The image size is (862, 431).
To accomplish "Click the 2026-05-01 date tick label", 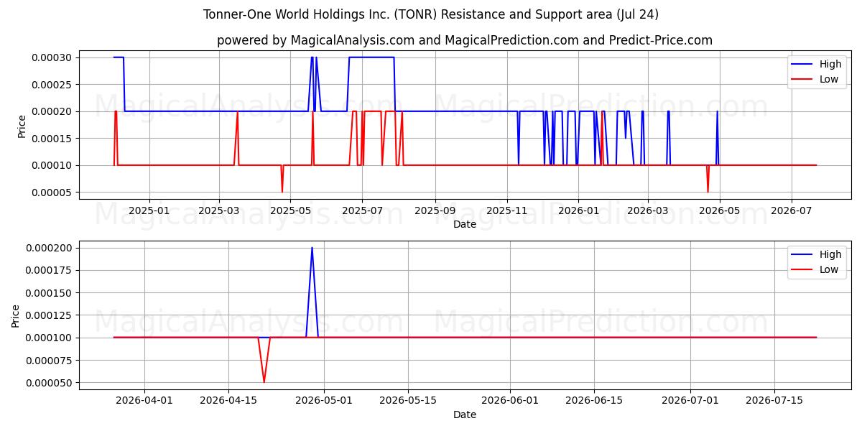I will pos(324,402).
